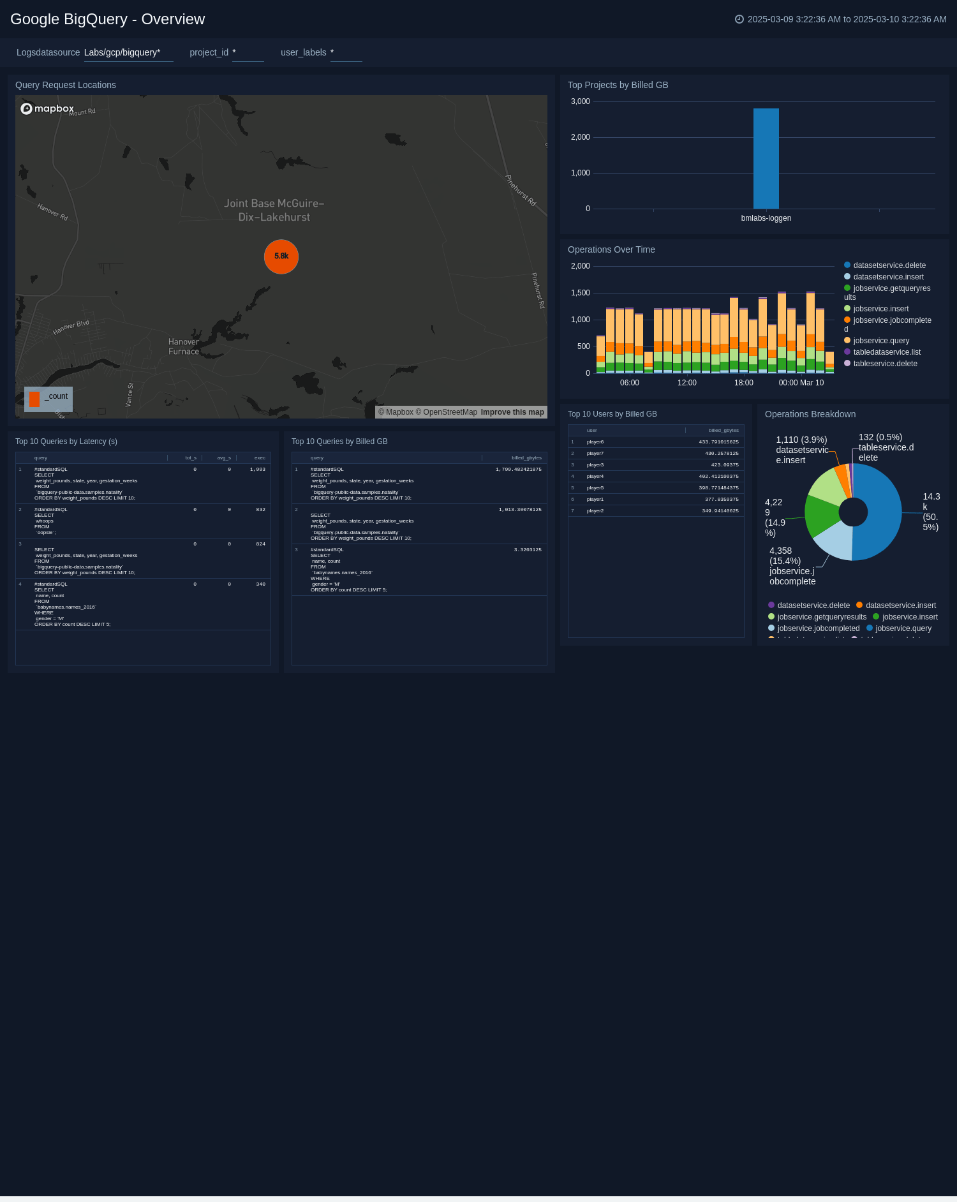The width and height of the screenshot is (957, 1202).
Task: Toggle tabledataservice.list in Operations Over Time legend
Action: 887,352
